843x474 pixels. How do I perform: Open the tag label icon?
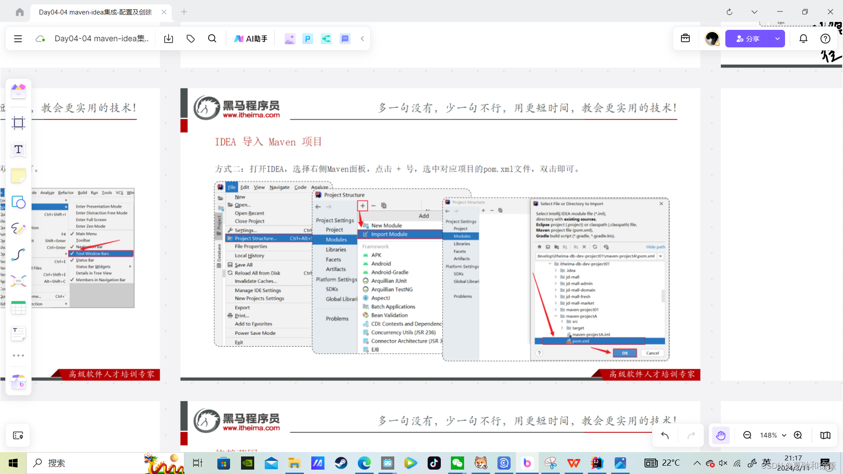coord(191,39)
